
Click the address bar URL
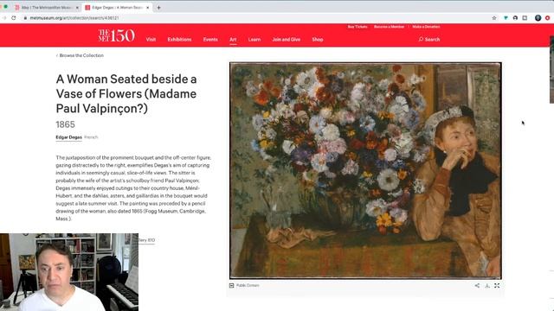[x=74, y=18]
